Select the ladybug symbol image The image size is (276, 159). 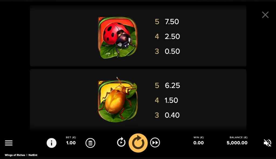[x=118, y=38]
